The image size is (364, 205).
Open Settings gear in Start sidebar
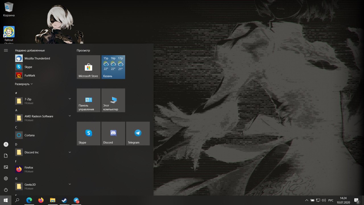click(6, 179)
